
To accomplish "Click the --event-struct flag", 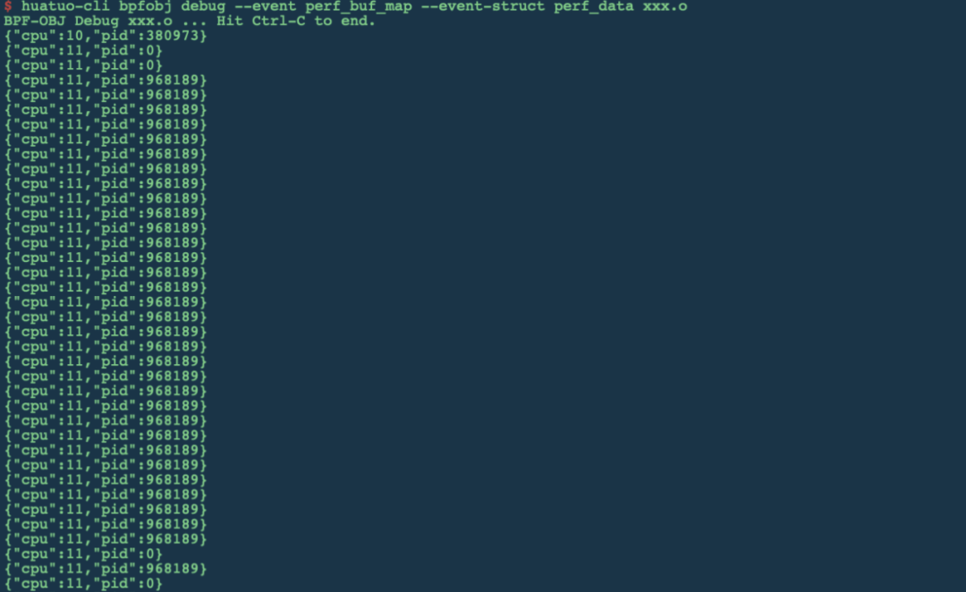I will 482,6.
